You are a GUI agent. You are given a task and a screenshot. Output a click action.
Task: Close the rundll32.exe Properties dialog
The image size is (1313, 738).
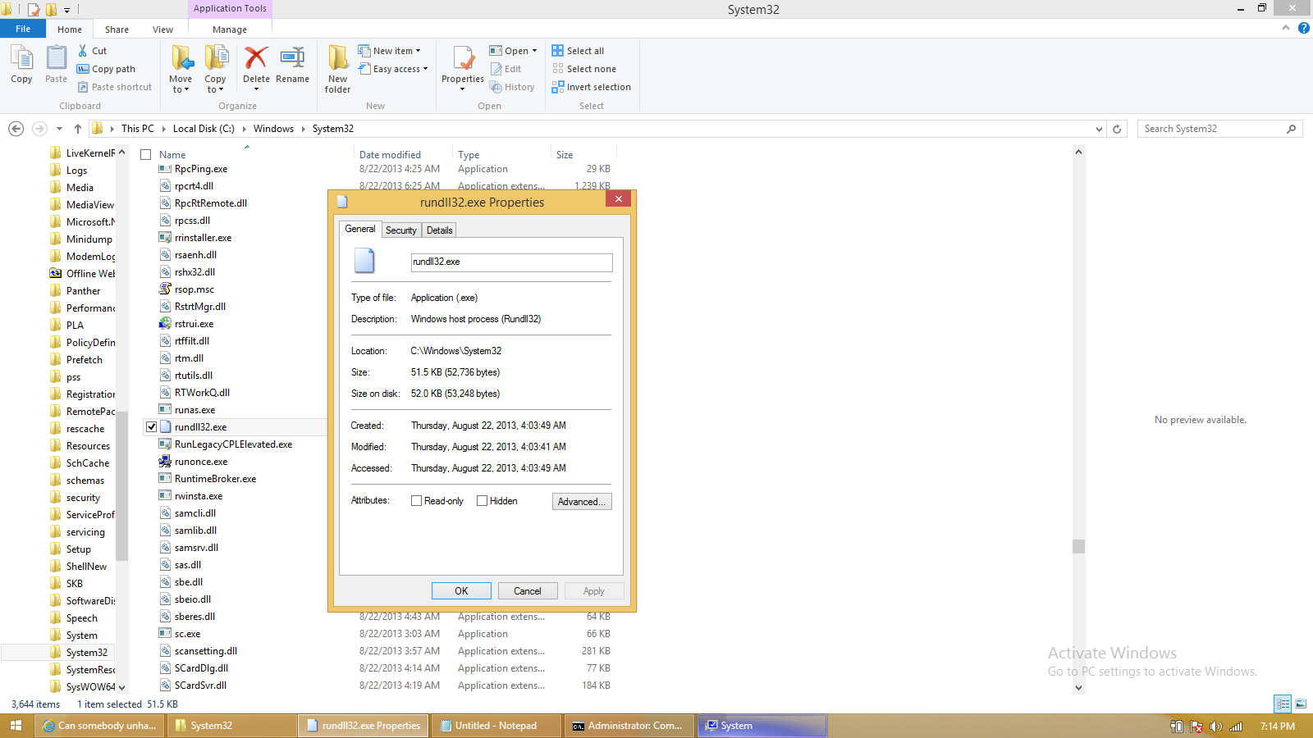[x=619, y=198]
